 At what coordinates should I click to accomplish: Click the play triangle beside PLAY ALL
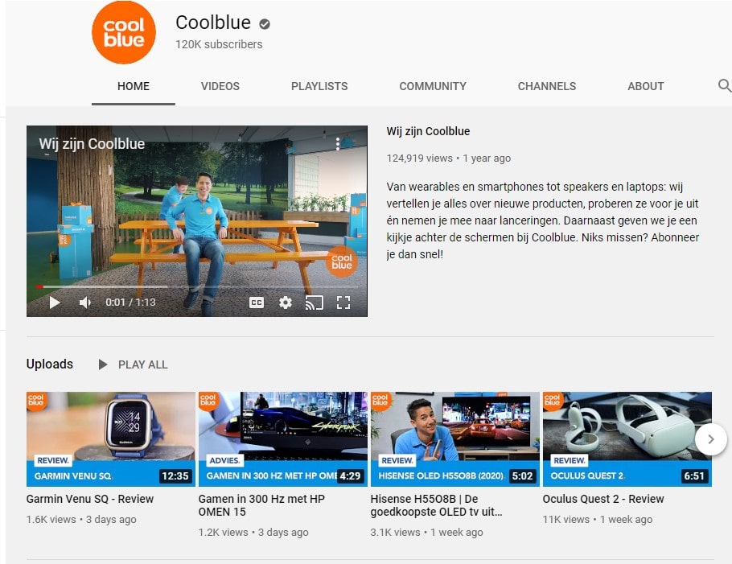click(x=103, y=364)
